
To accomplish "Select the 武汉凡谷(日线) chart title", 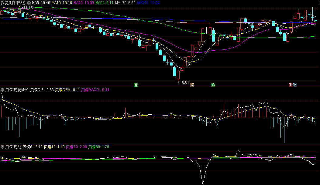I will click(x=13, y=3).
